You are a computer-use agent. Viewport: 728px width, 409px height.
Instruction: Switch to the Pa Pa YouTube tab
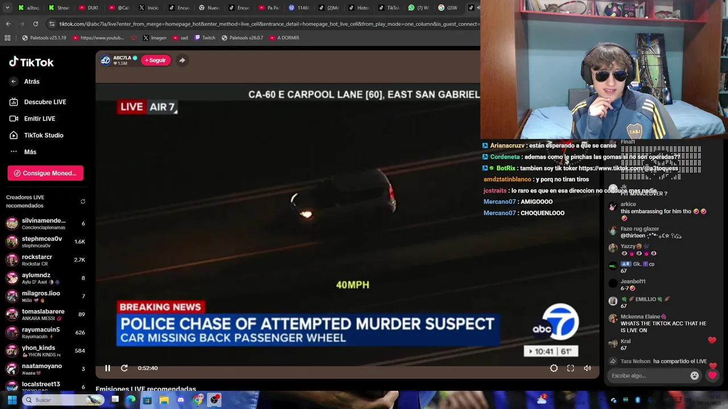coord(270,8)
